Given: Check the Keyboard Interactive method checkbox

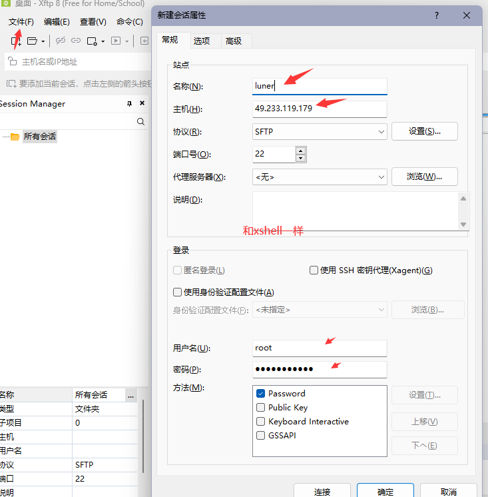Looking at the screenshot, I should 260,421.
